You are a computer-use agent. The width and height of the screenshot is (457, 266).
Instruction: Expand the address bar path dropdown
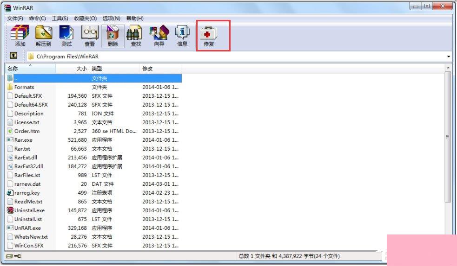449,57
